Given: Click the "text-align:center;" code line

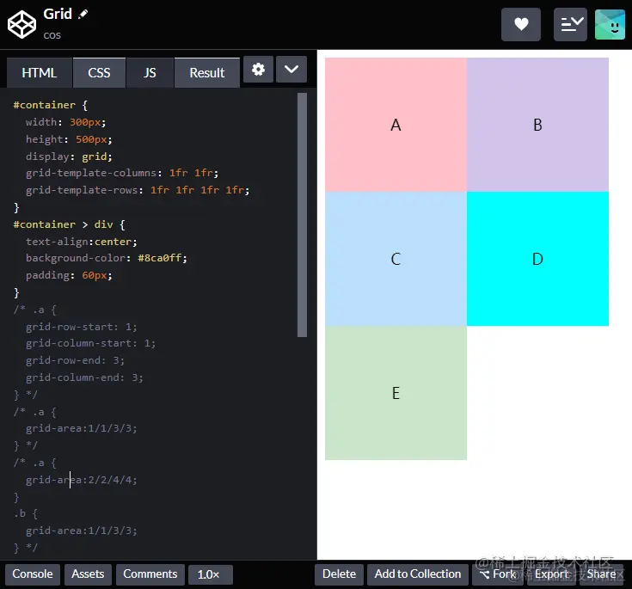Looking at the screenshot, I should click(82, 242).
